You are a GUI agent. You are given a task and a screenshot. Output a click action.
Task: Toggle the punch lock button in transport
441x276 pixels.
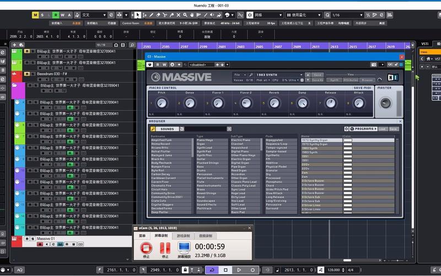185,270
